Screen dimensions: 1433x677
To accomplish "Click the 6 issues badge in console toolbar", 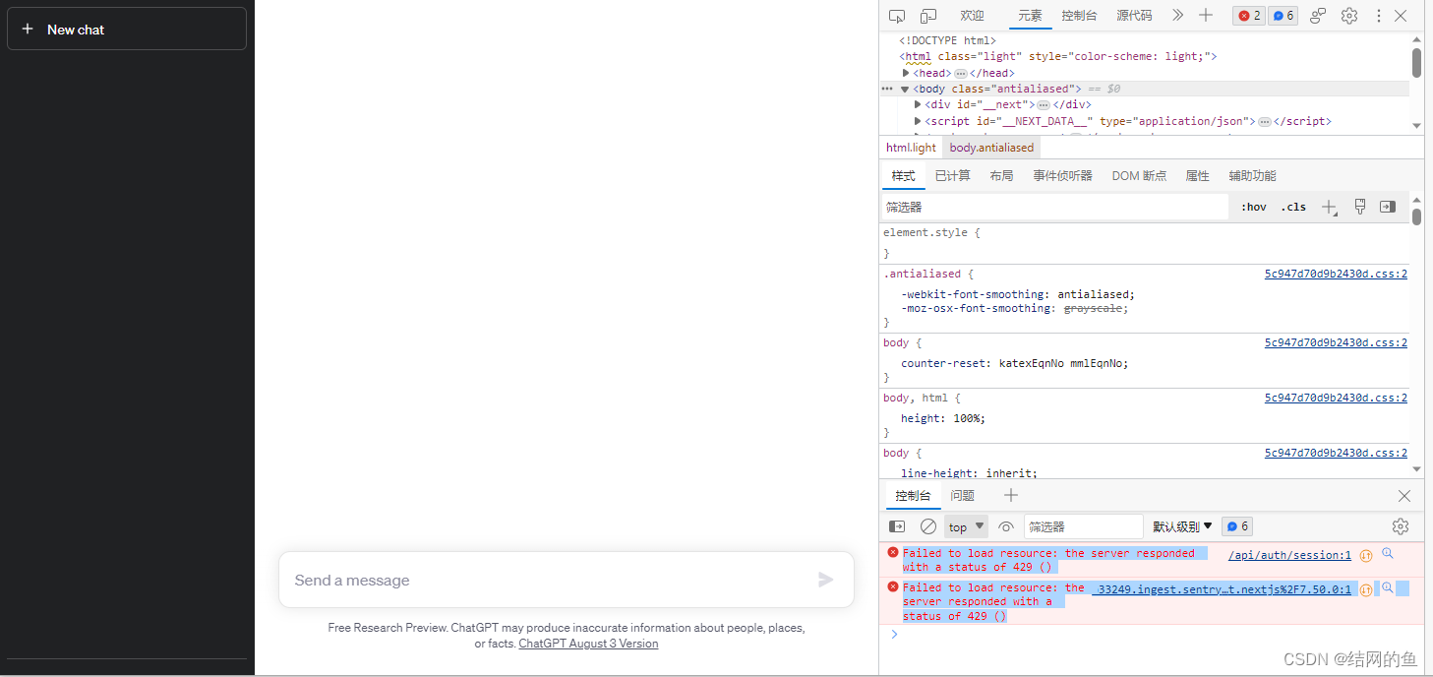I will tap(1237, 526).
